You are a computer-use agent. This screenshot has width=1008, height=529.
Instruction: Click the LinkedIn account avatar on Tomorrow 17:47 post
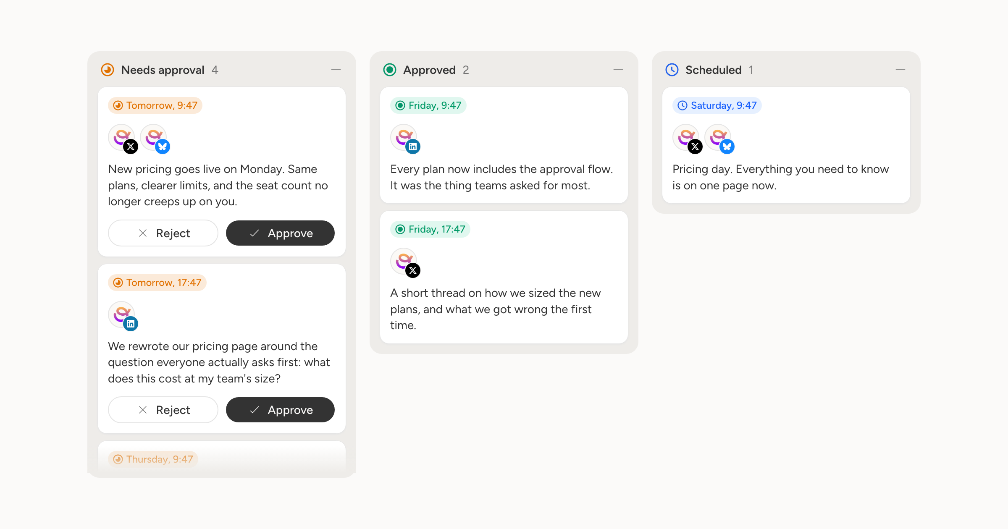click(x=122, y=315)
